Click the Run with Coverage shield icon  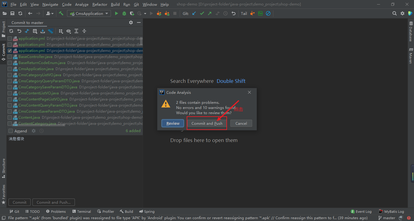coord(132,13)
